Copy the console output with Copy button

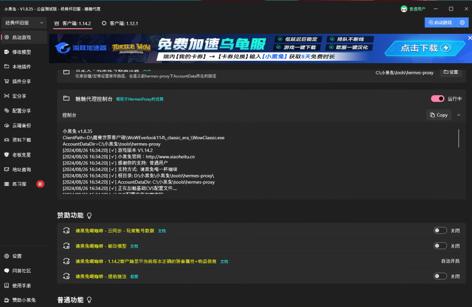tap(439, 115)
